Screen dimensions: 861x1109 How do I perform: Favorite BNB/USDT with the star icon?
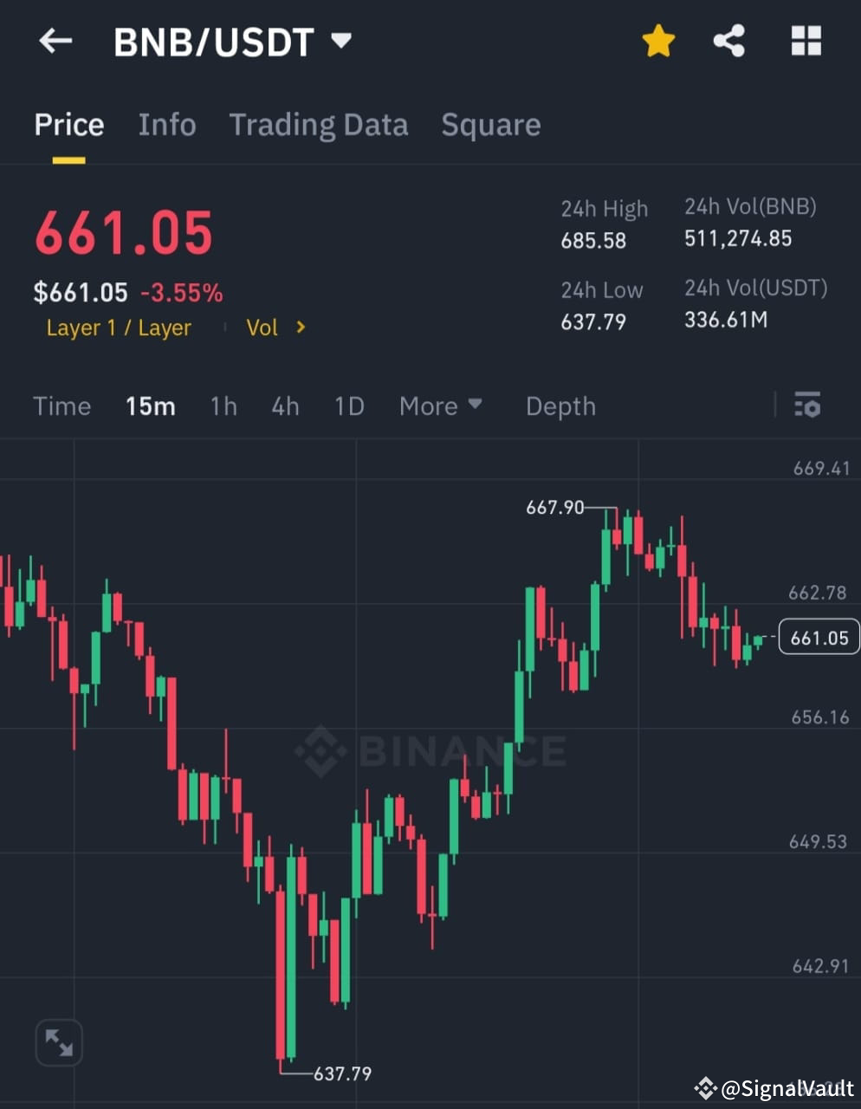pyautogui.click(x=658, y=41)
